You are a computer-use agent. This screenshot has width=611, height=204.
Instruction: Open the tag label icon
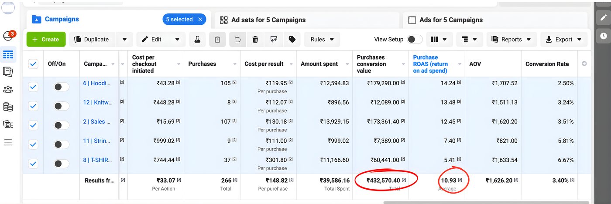click(292, 39)
